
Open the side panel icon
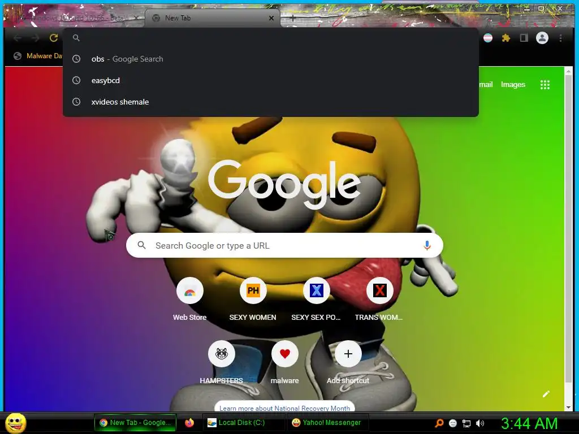click(524, 38)
